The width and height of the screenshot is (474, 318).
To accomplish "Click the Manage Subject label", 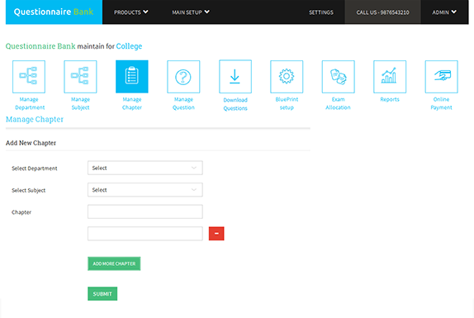I will [80, 103].
